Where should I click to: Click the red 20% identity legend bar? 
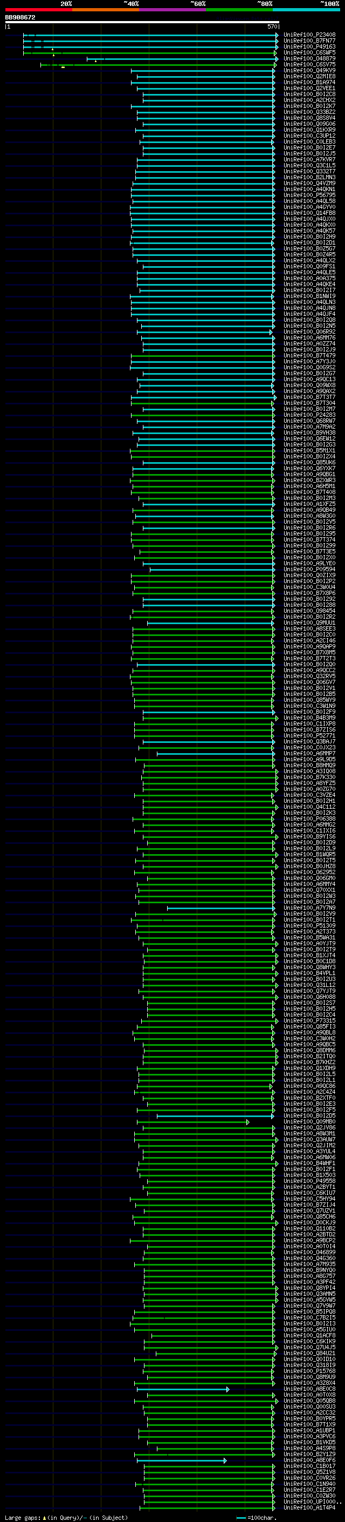tap(39, 10)
